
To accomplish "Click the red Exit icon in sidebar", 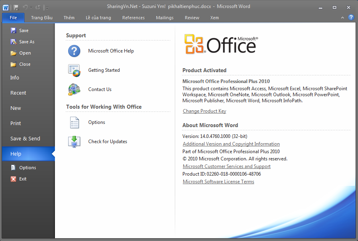I will click(14, 179).
